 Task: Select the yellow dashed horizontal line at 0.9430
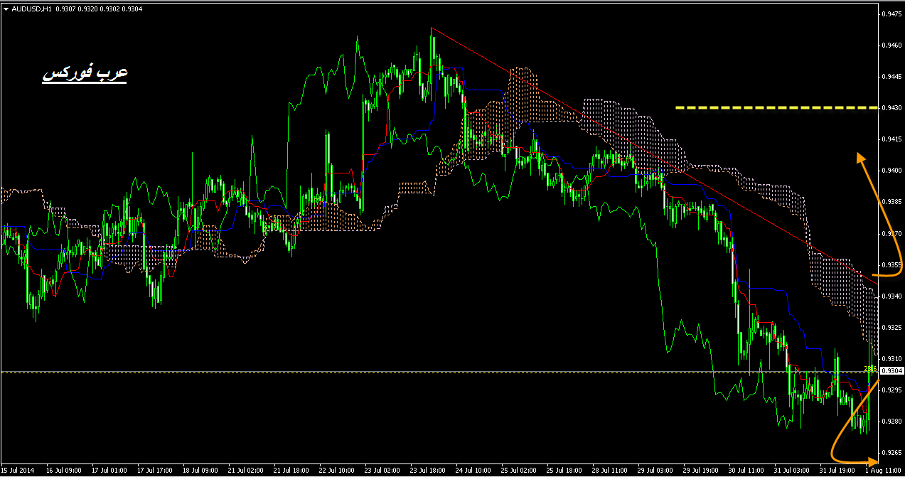click(x=777, y=107)
